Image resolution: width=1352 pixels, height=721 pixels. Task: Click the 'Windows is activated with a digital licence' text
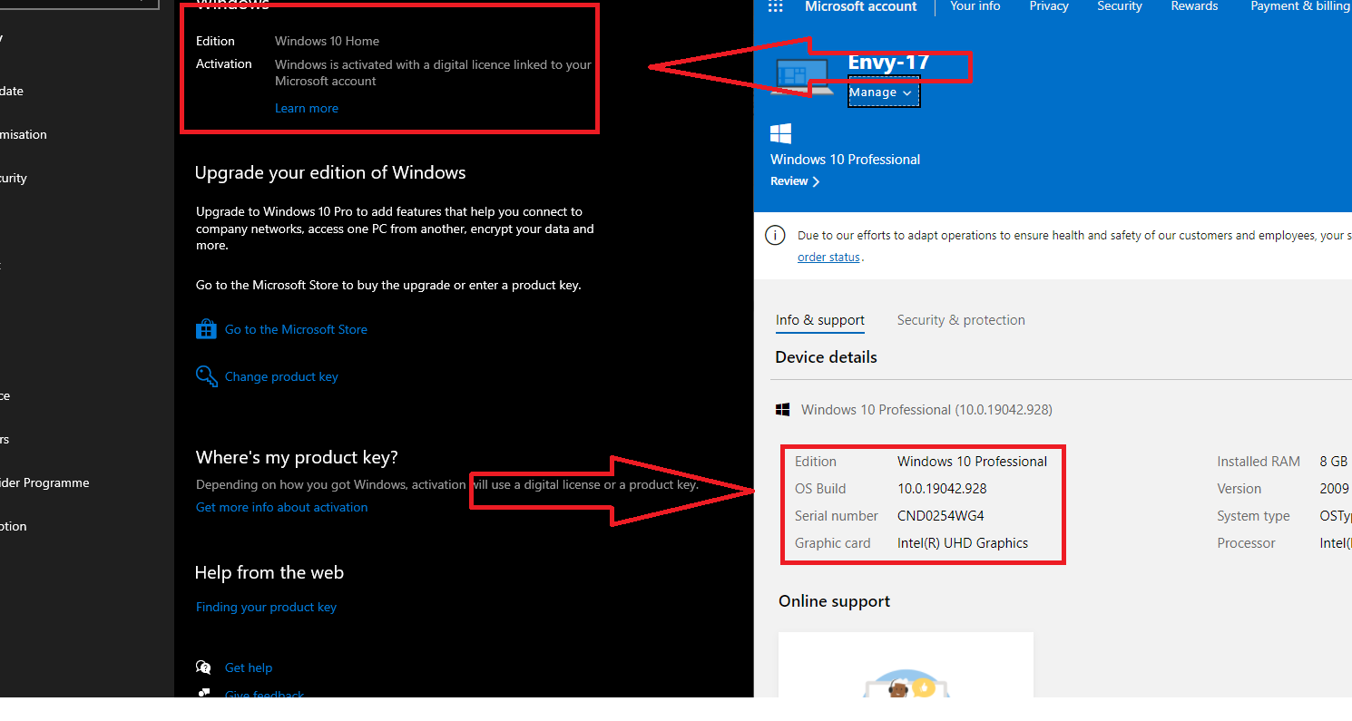pyautogui.click(x=433, y=73)
